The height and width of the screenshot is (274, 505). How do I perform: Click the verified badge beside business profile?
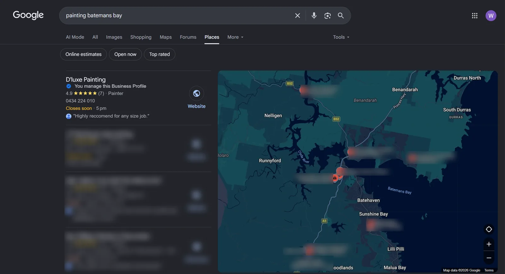coord(68,86)
